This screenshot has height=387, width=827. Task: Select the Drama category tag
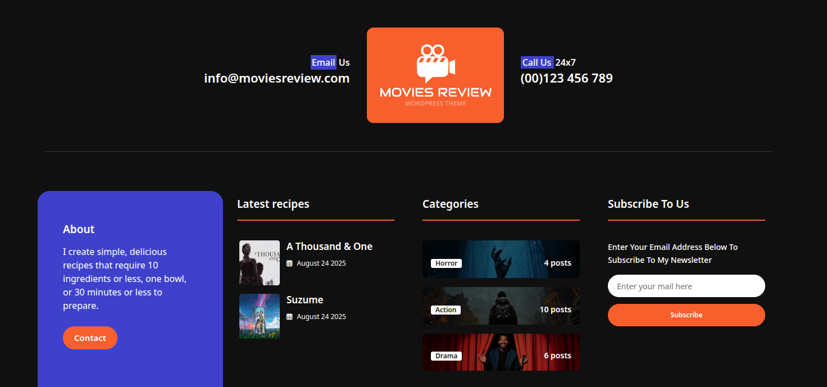coord(446,356)
